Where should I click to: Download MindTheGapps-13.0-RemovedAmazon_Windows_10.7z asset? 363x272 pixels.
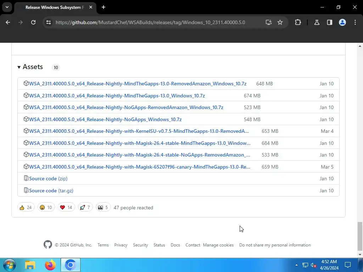click(x=138, y=84)
